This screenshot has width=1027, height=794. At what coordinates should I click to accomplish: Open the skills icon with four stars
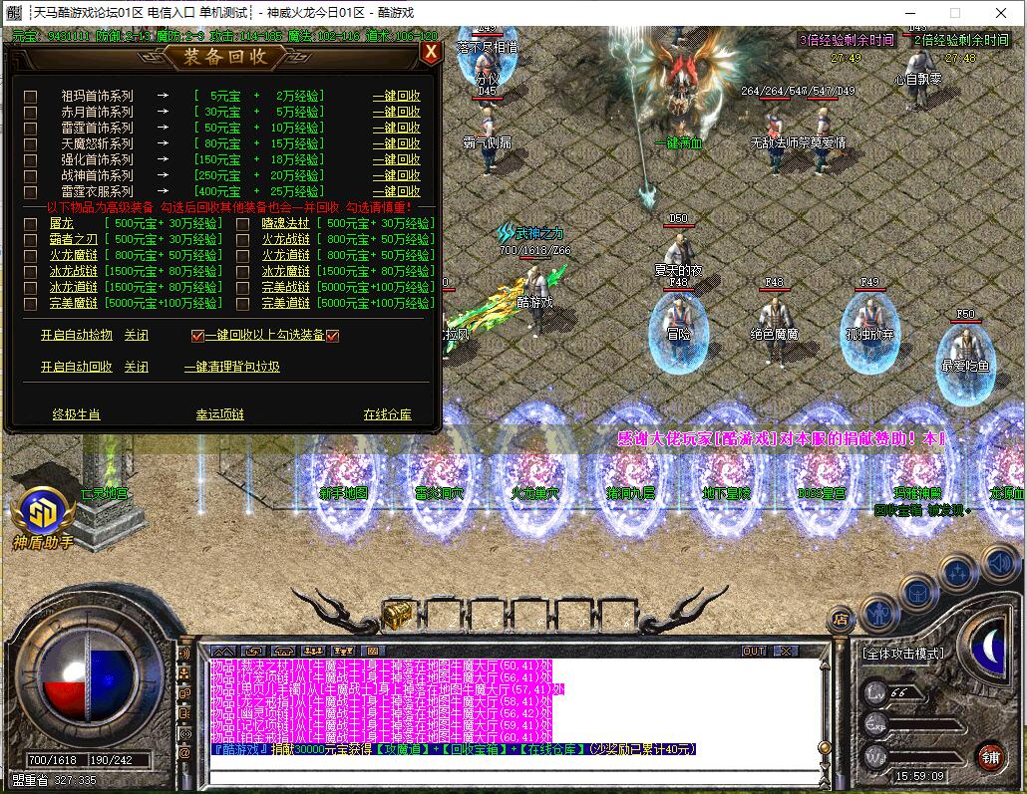click(x=958, y=573)
